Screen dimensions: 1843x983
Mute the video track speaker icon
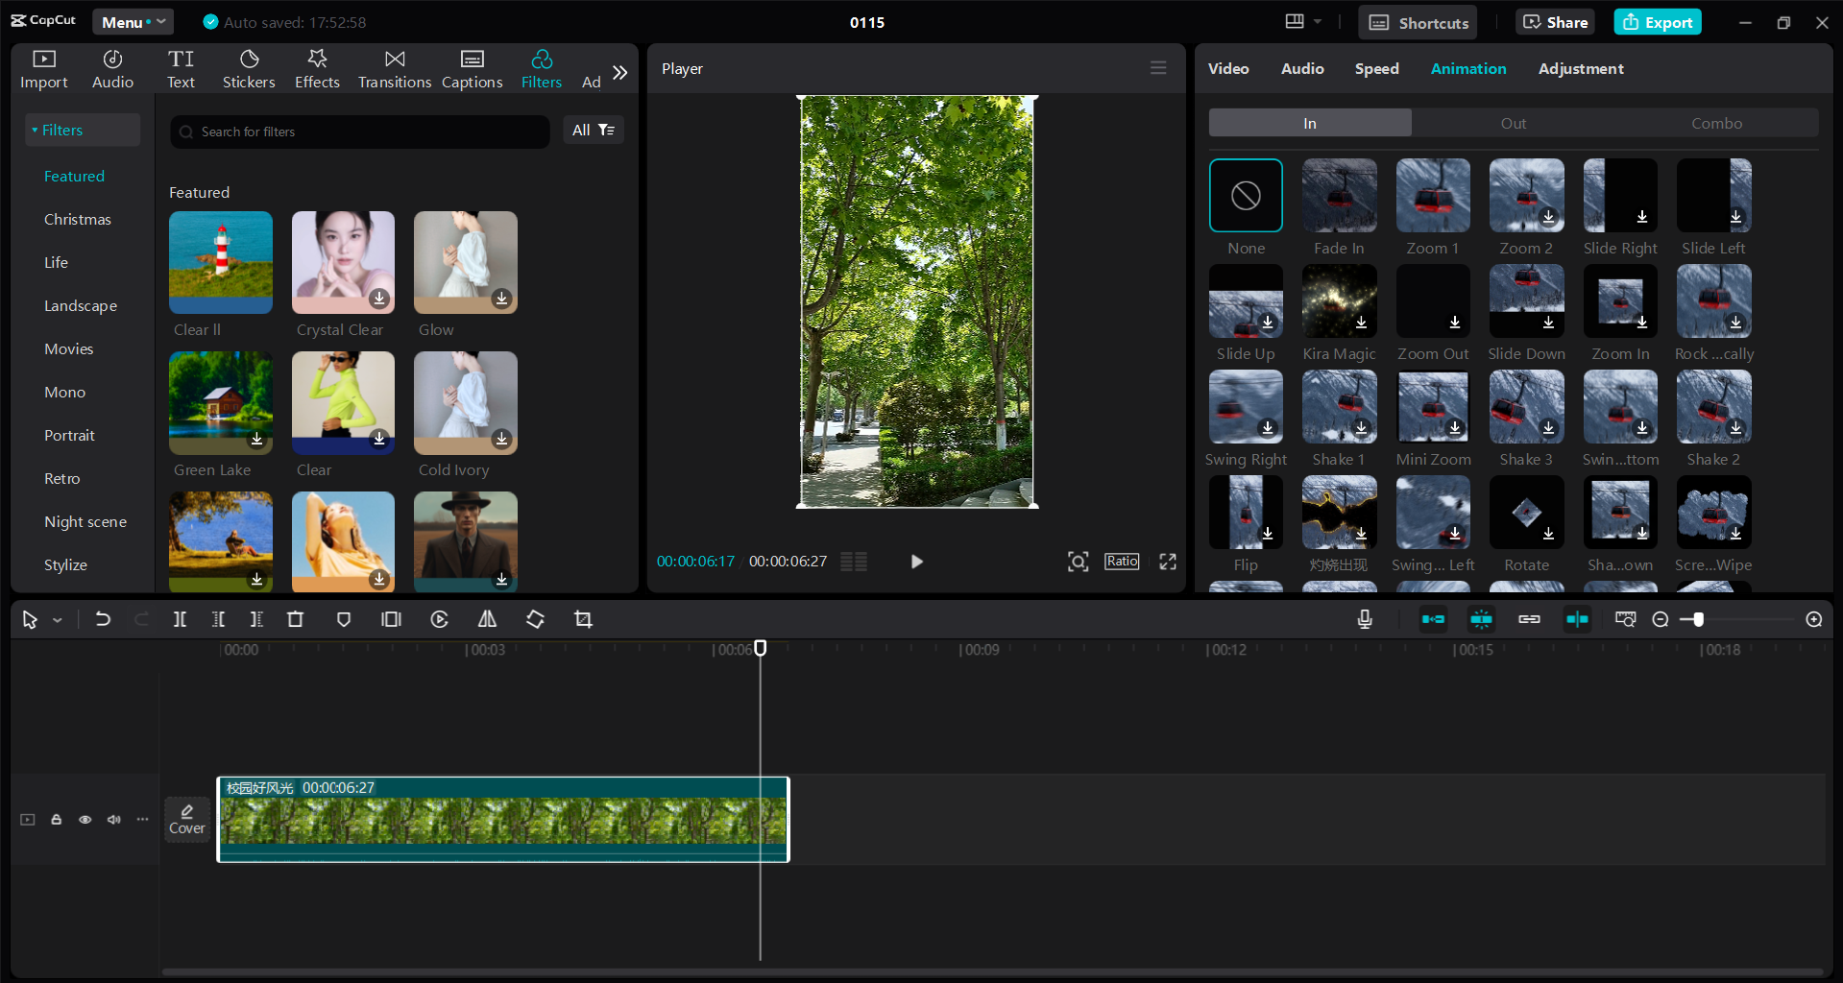[113, 819]
